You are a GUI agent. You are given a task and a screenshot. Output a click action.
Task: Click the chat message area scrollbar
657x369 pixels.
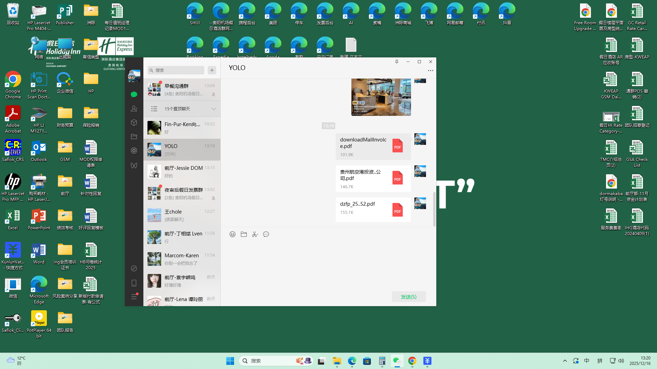(434, 208)
